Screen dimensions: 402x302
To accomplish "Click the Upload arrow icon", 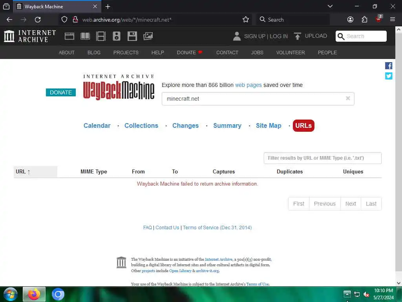I will tap(298, 36).
